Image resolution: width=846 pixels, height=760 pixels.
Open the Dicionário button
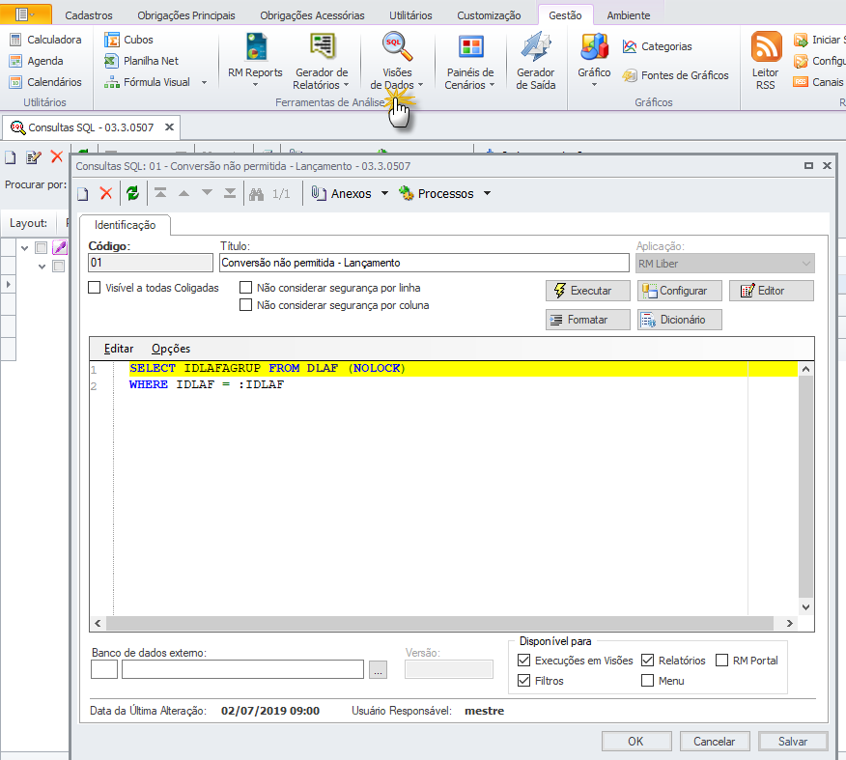click(x=679, y=320)
